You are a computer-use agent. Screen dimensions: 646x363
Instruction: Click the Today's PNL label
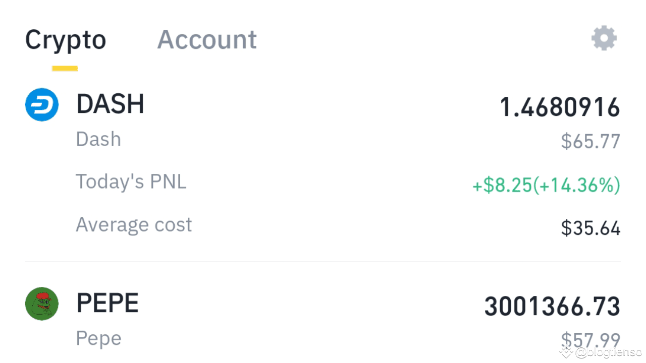[131, 181]
